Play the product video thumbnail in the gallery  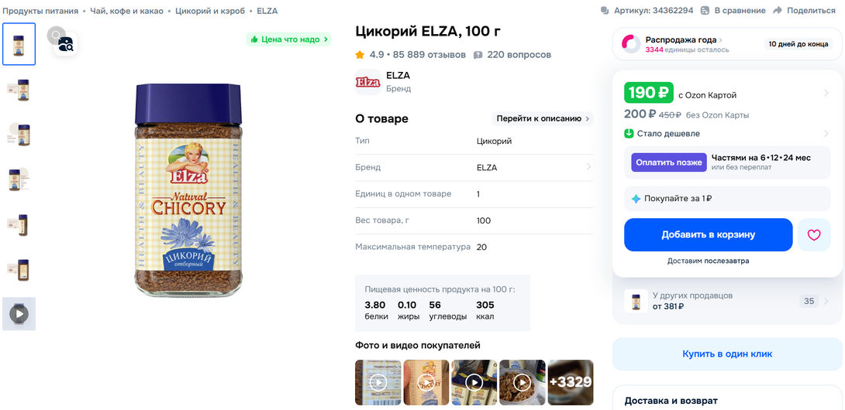tap(19, 313)
